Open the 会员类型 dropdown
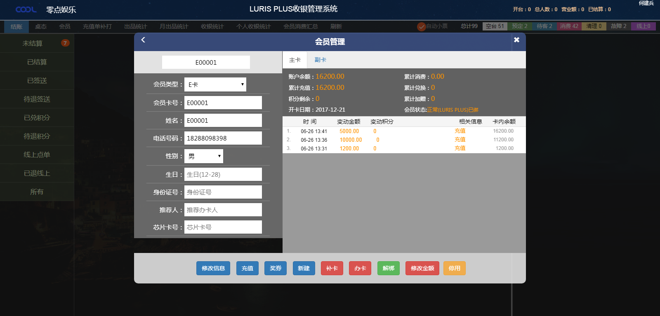660x316 pixels. tap(215, 84)
